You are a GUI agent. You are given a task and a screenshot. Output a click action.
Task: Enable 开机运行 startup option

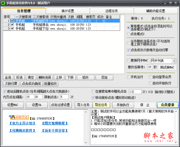128,77
